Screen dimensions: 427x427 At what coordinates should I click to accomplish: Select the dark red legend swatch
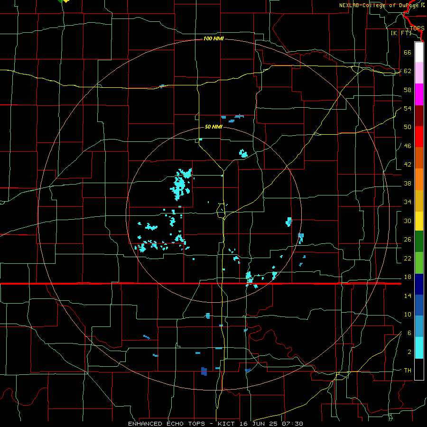pyautogui.click(x=419, y=115)
